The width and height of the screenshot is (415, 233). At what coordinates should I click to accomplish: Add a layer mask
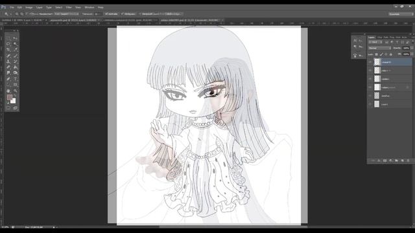tap(385, 161)
